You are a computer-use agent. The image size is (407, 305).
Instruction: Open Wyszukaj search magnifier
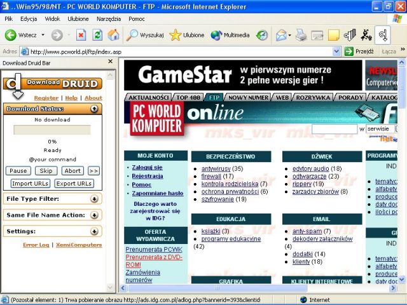tap(145, 35)
